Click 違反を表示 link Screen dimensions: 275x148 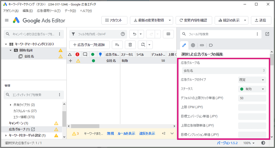[147, 133]
